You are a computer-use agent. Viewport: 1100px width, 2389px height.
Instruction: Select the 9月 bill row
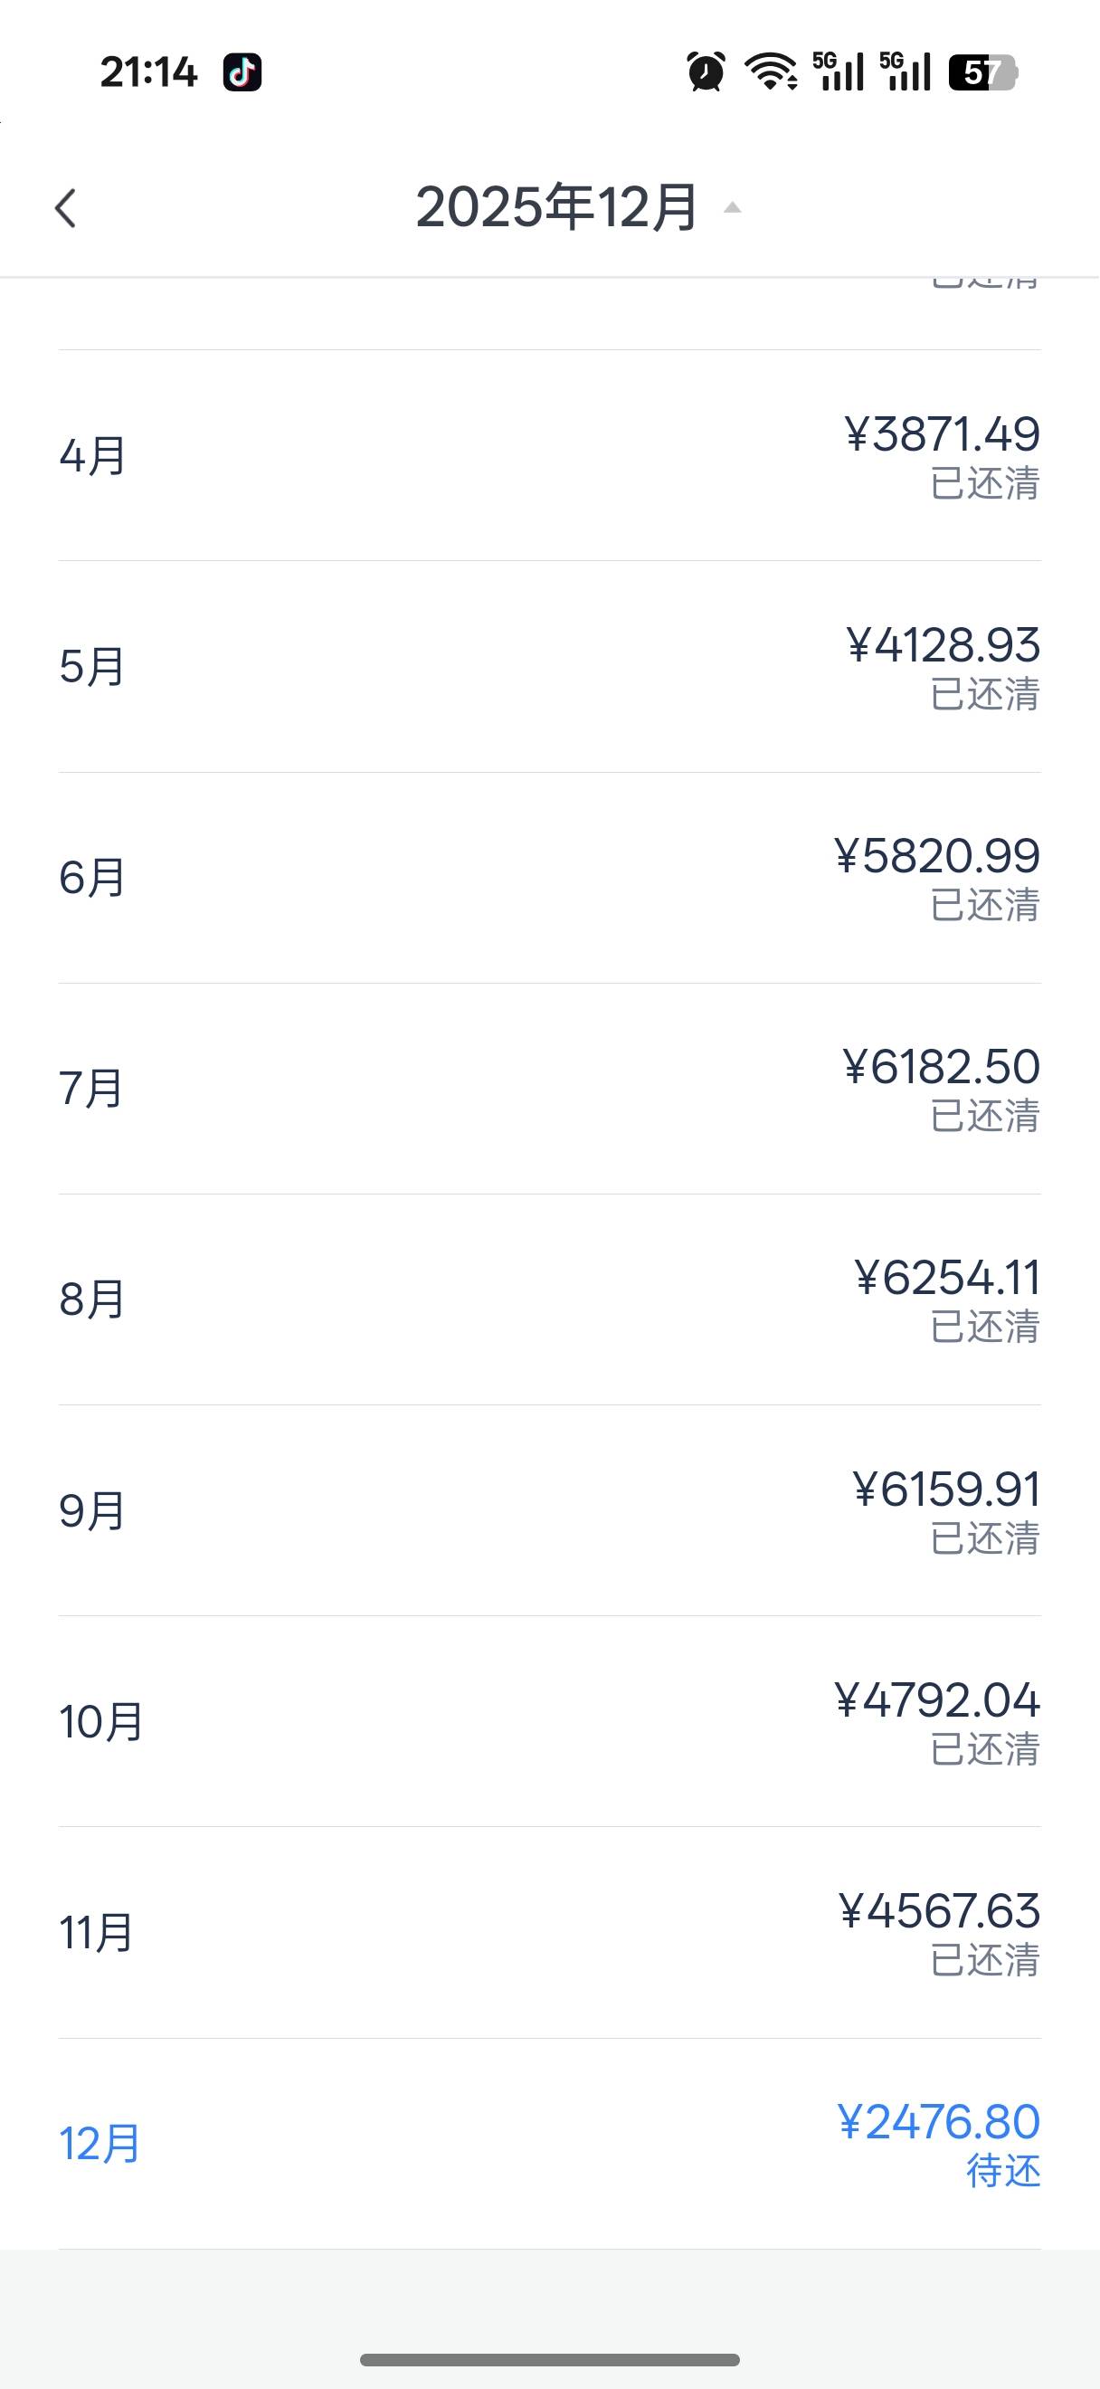click(549, 1509)
